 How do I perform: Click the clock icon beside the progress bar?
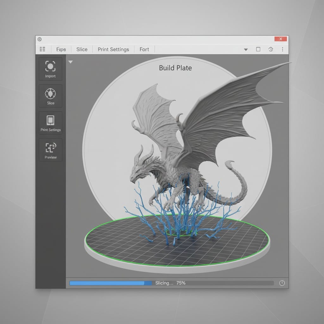click(282, 283)
